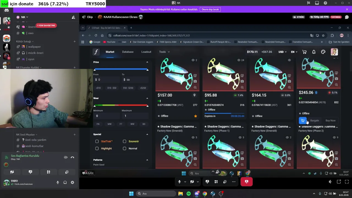Screen dimensions: 352x198
Task: Open the sesli-komutlar Discord channel
Action: click(34, 146)
